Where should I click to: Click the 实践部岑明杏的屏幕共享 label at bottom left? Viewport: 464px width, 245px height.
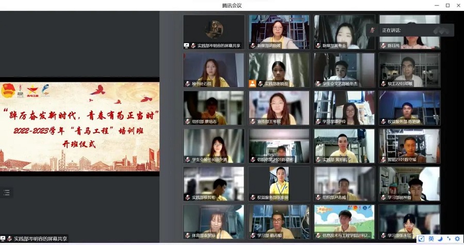(x=40, y=239)
